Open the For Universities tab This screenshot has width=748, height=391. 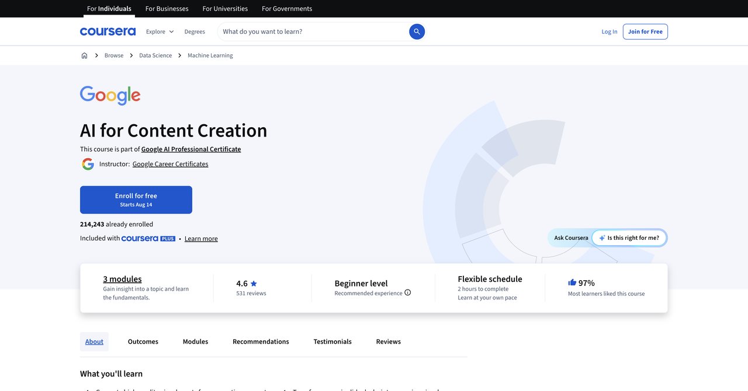(225, 9)
